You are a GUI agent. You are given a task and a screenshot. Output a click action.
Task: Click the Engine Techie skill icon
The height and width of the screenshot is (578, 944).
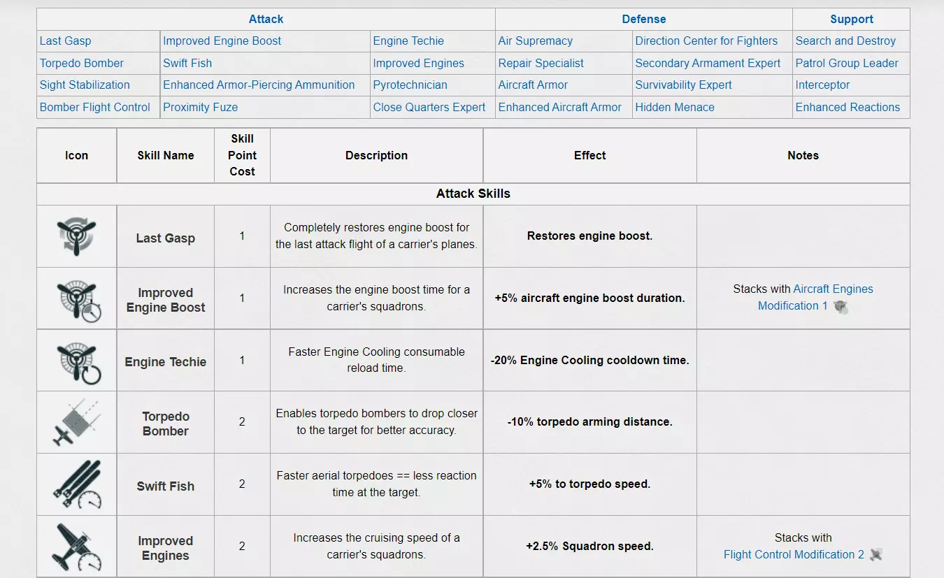click(x=77, y=361)
